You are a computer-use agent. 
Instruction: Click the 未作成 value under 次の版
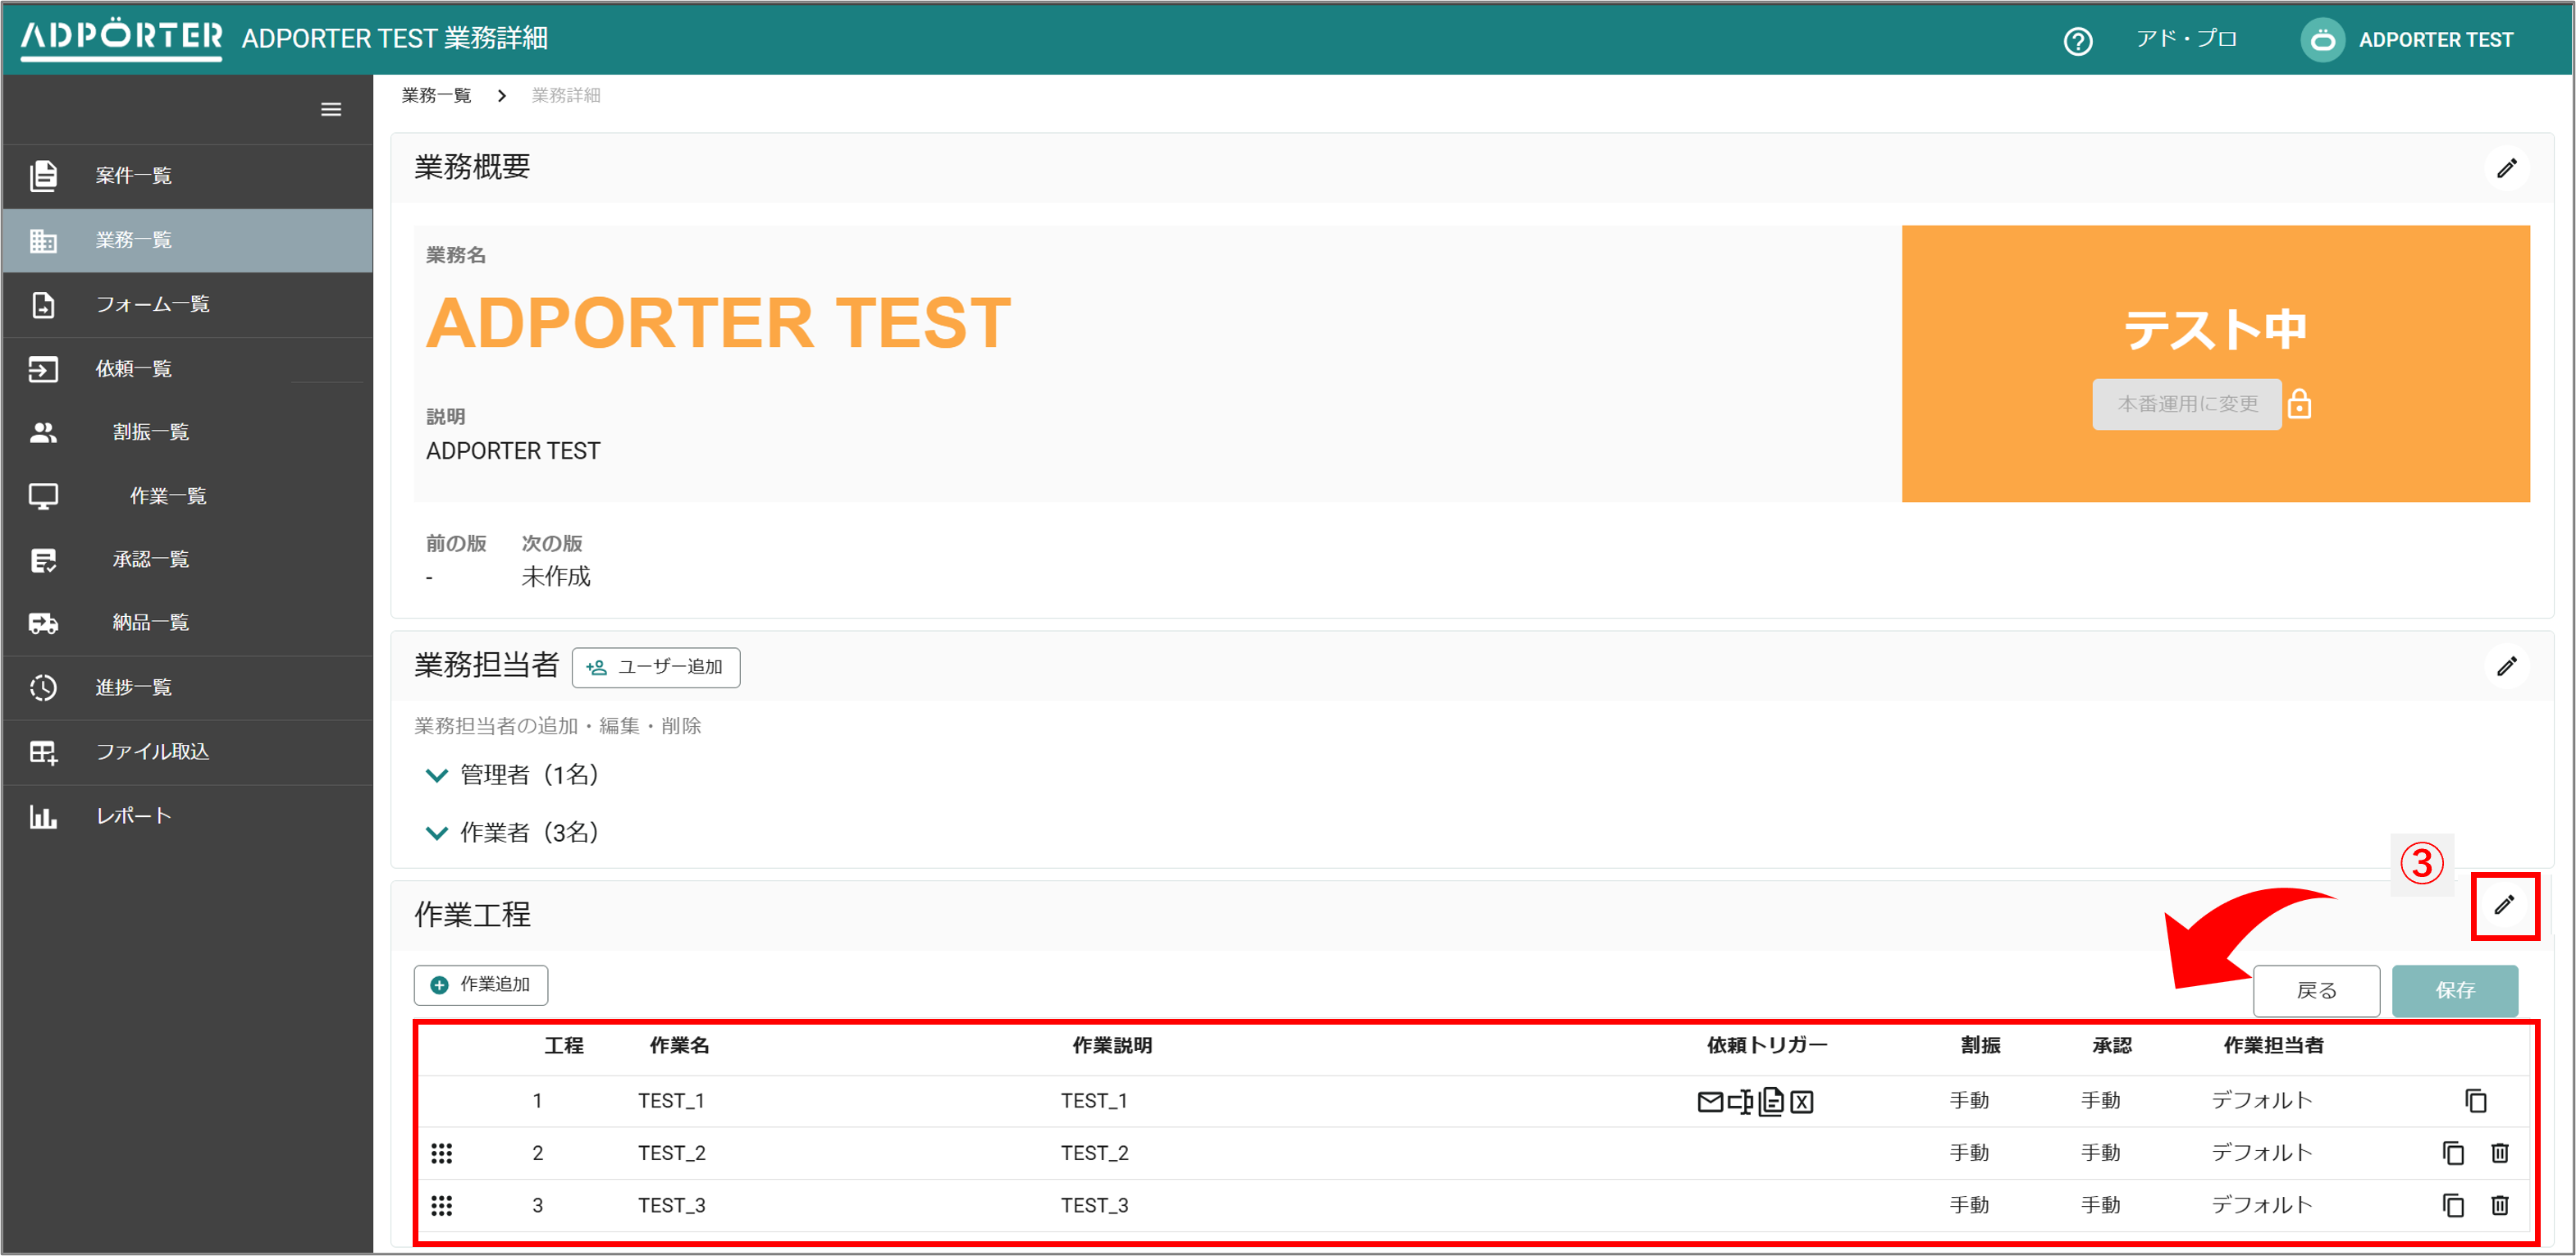click(x=556, y=577)
